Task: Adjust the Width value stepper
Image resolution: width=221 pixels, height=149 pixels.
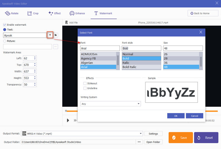Action: coord(35,71)
